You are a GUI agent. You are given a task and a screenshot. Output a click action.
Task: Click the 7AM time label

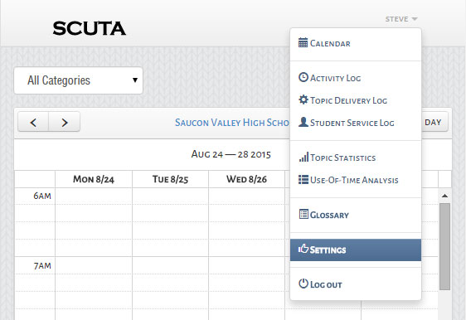42,265
